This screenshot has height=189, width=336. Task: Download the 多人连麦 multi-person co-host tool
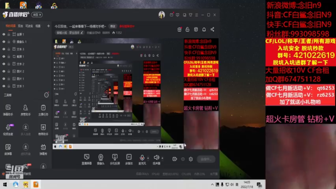click(x=26, y=130)
